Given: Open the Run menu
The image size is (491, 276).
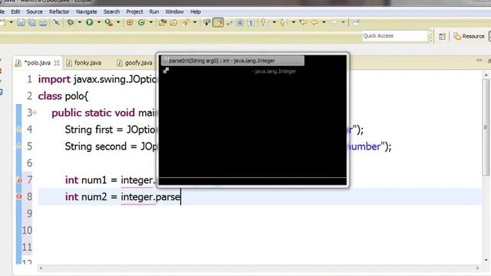Looking at the screenshot, I should 153,11.
